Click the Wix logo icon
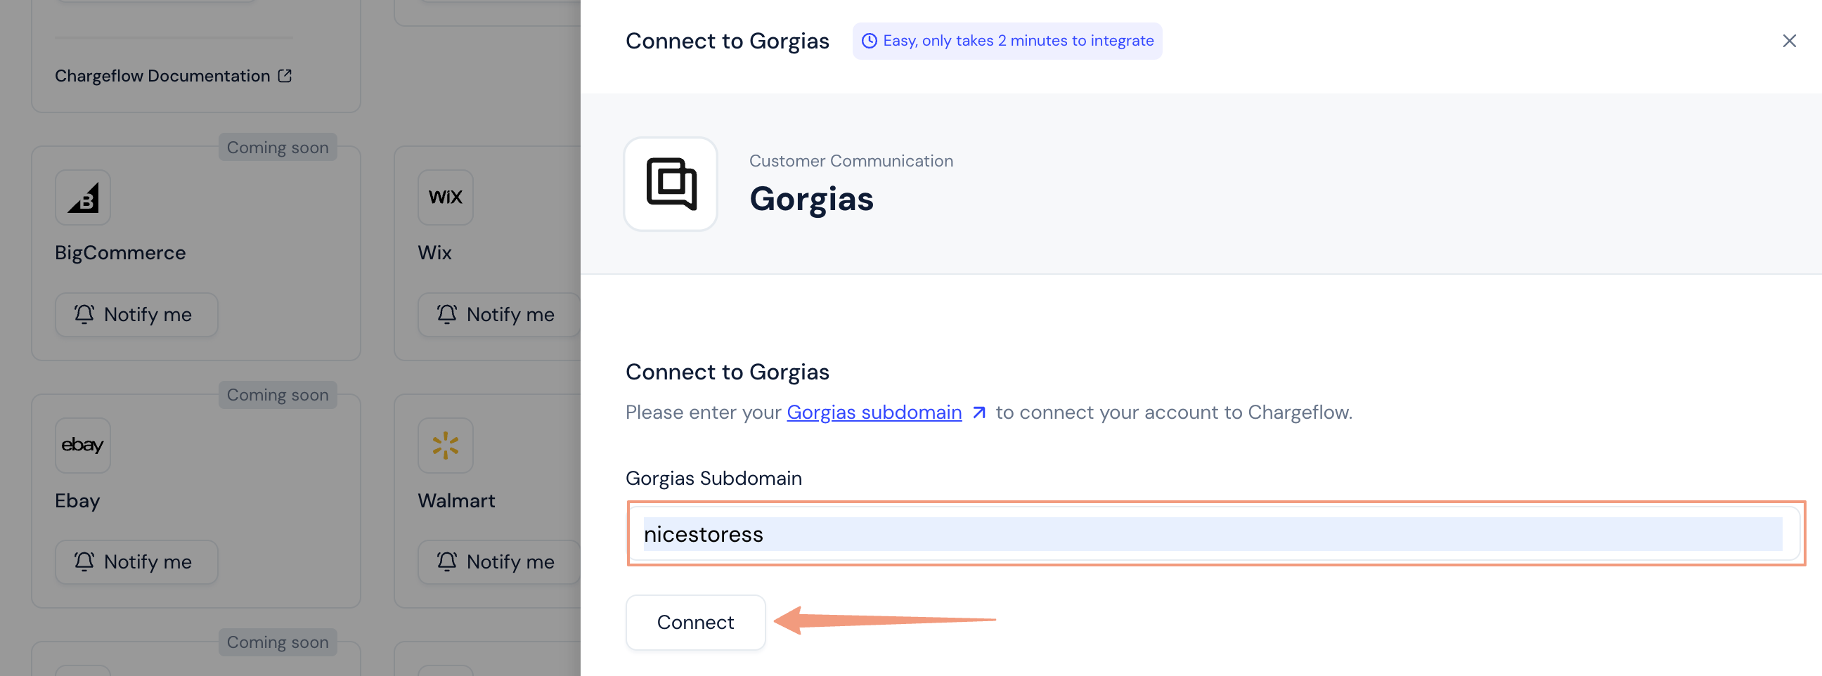This screenshot has height=676, width=1822. 445,197
